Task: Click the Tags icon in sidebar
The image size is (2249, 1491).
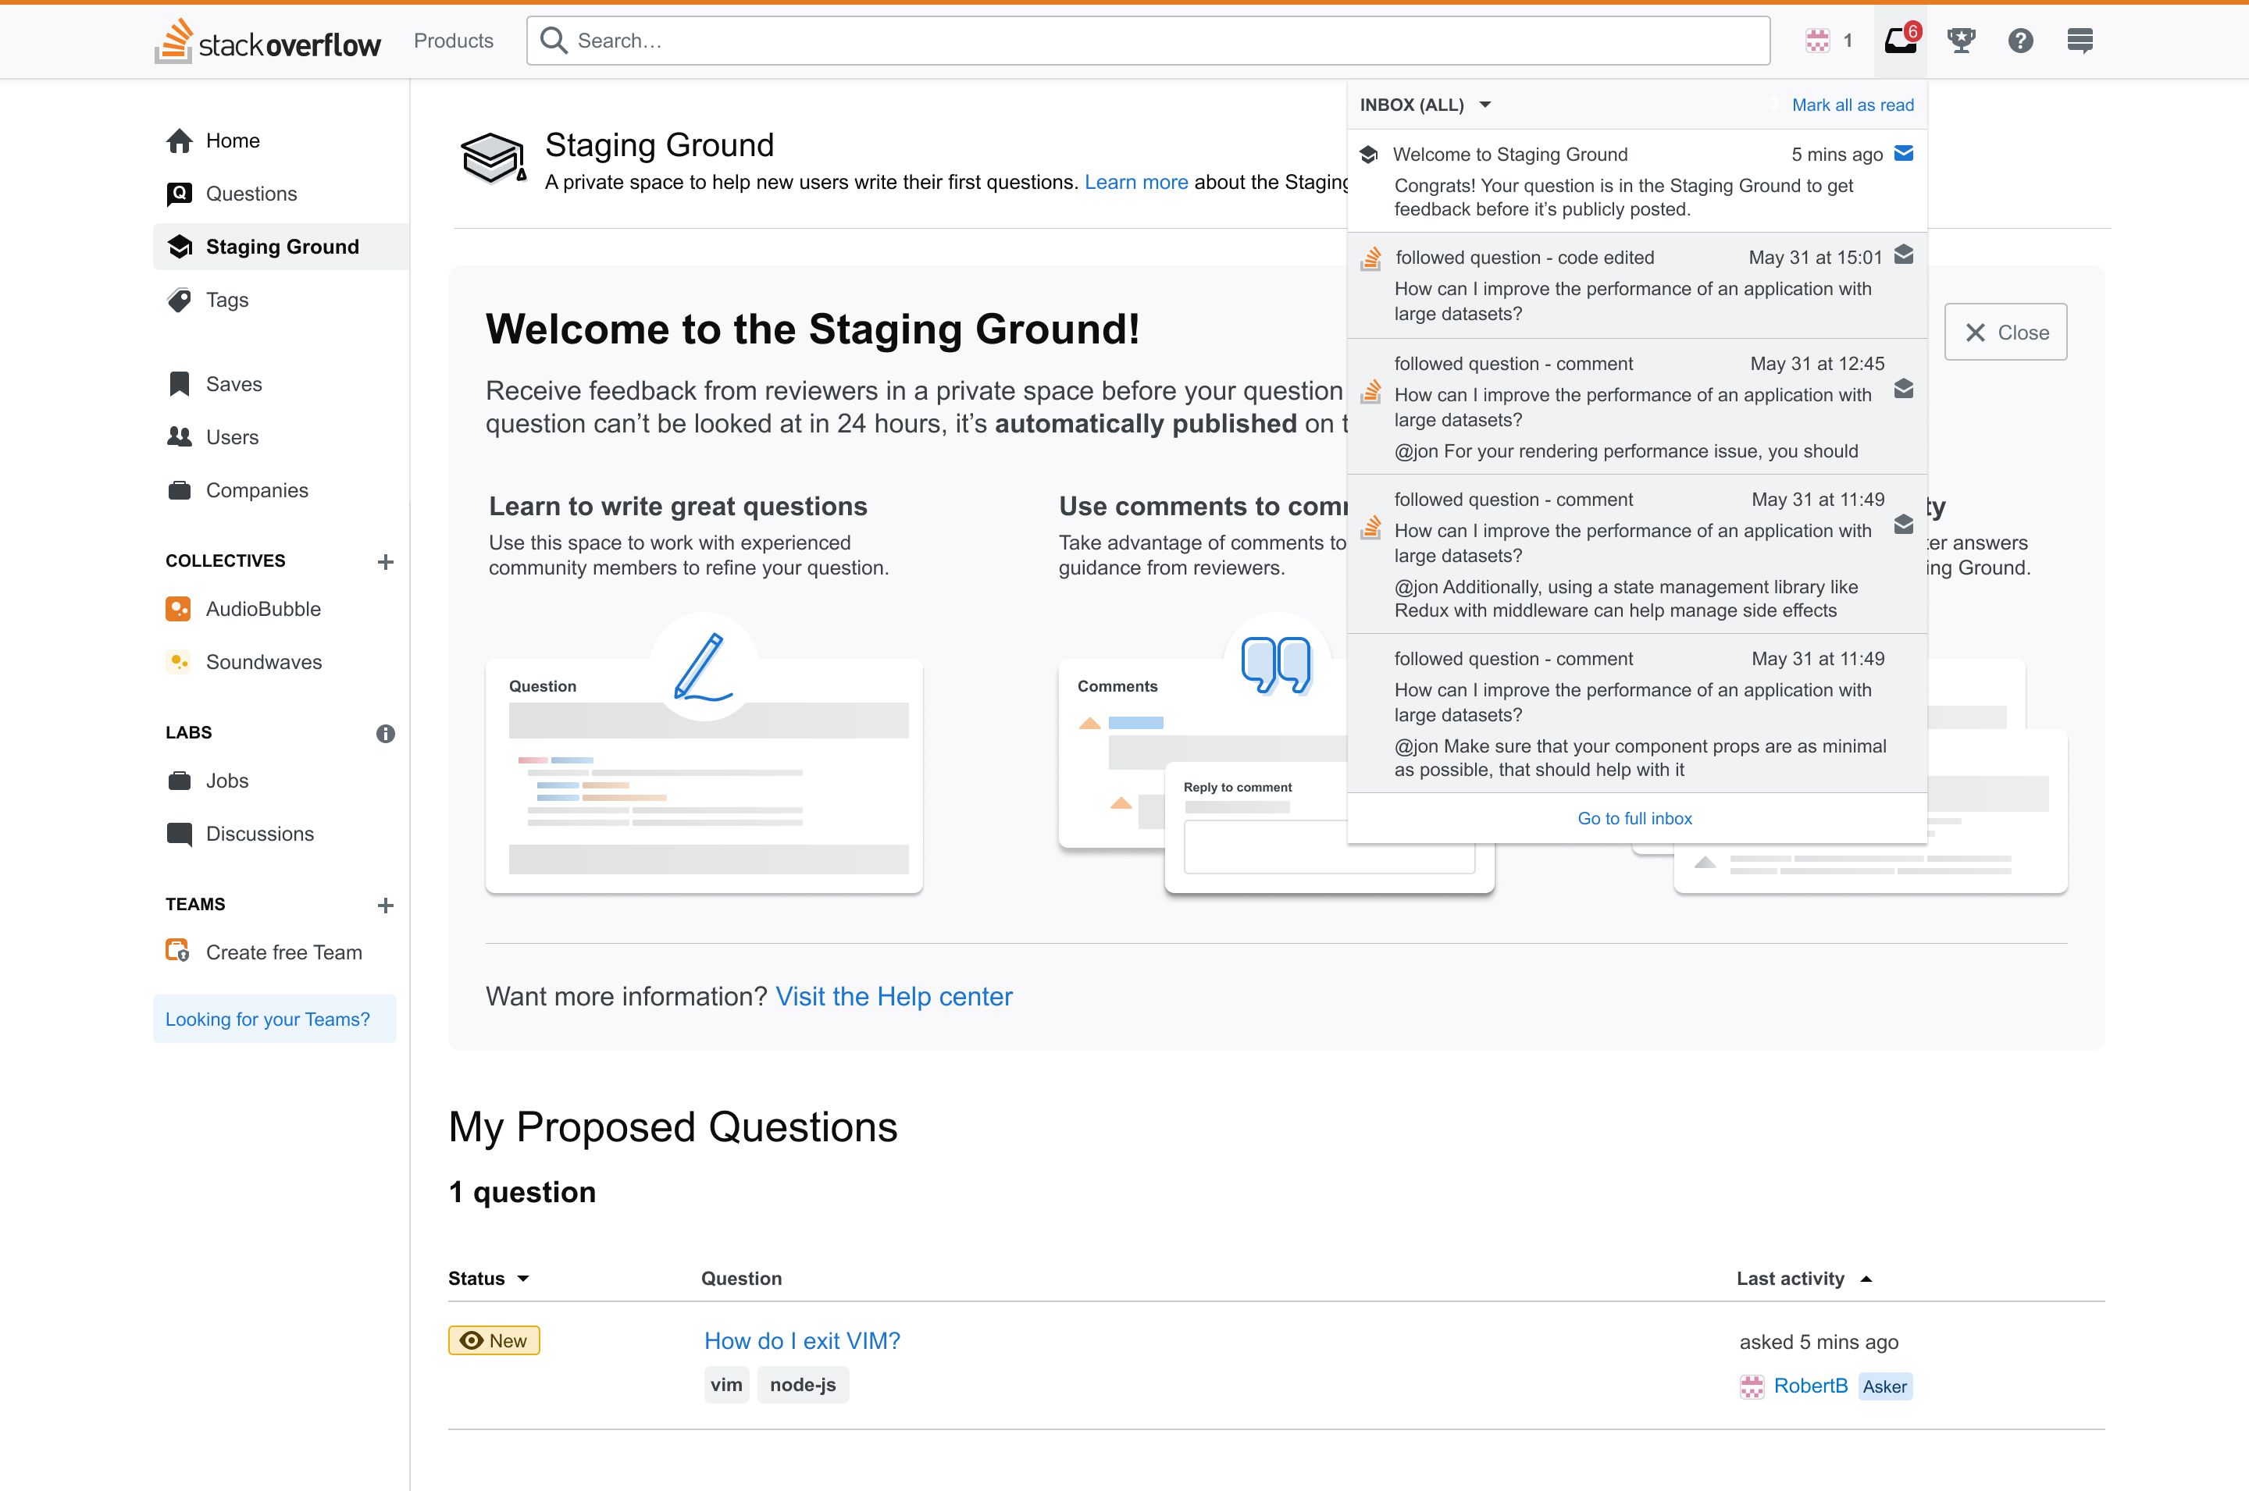Action: tap(179, 301)
